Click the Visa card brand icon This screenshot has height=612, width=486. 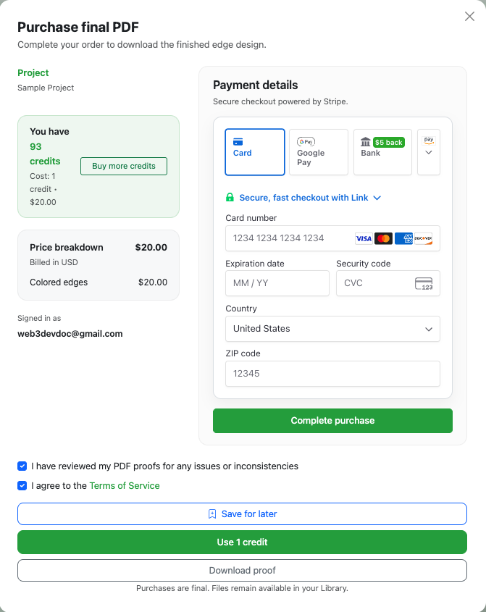pyautogui.click(x=364, y=238)
